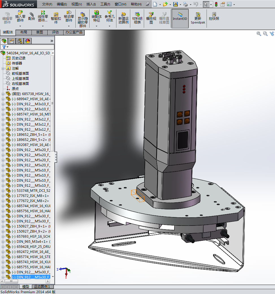Open the PropertyManager tab icon

pyautogui.click(x=12, y=41)
